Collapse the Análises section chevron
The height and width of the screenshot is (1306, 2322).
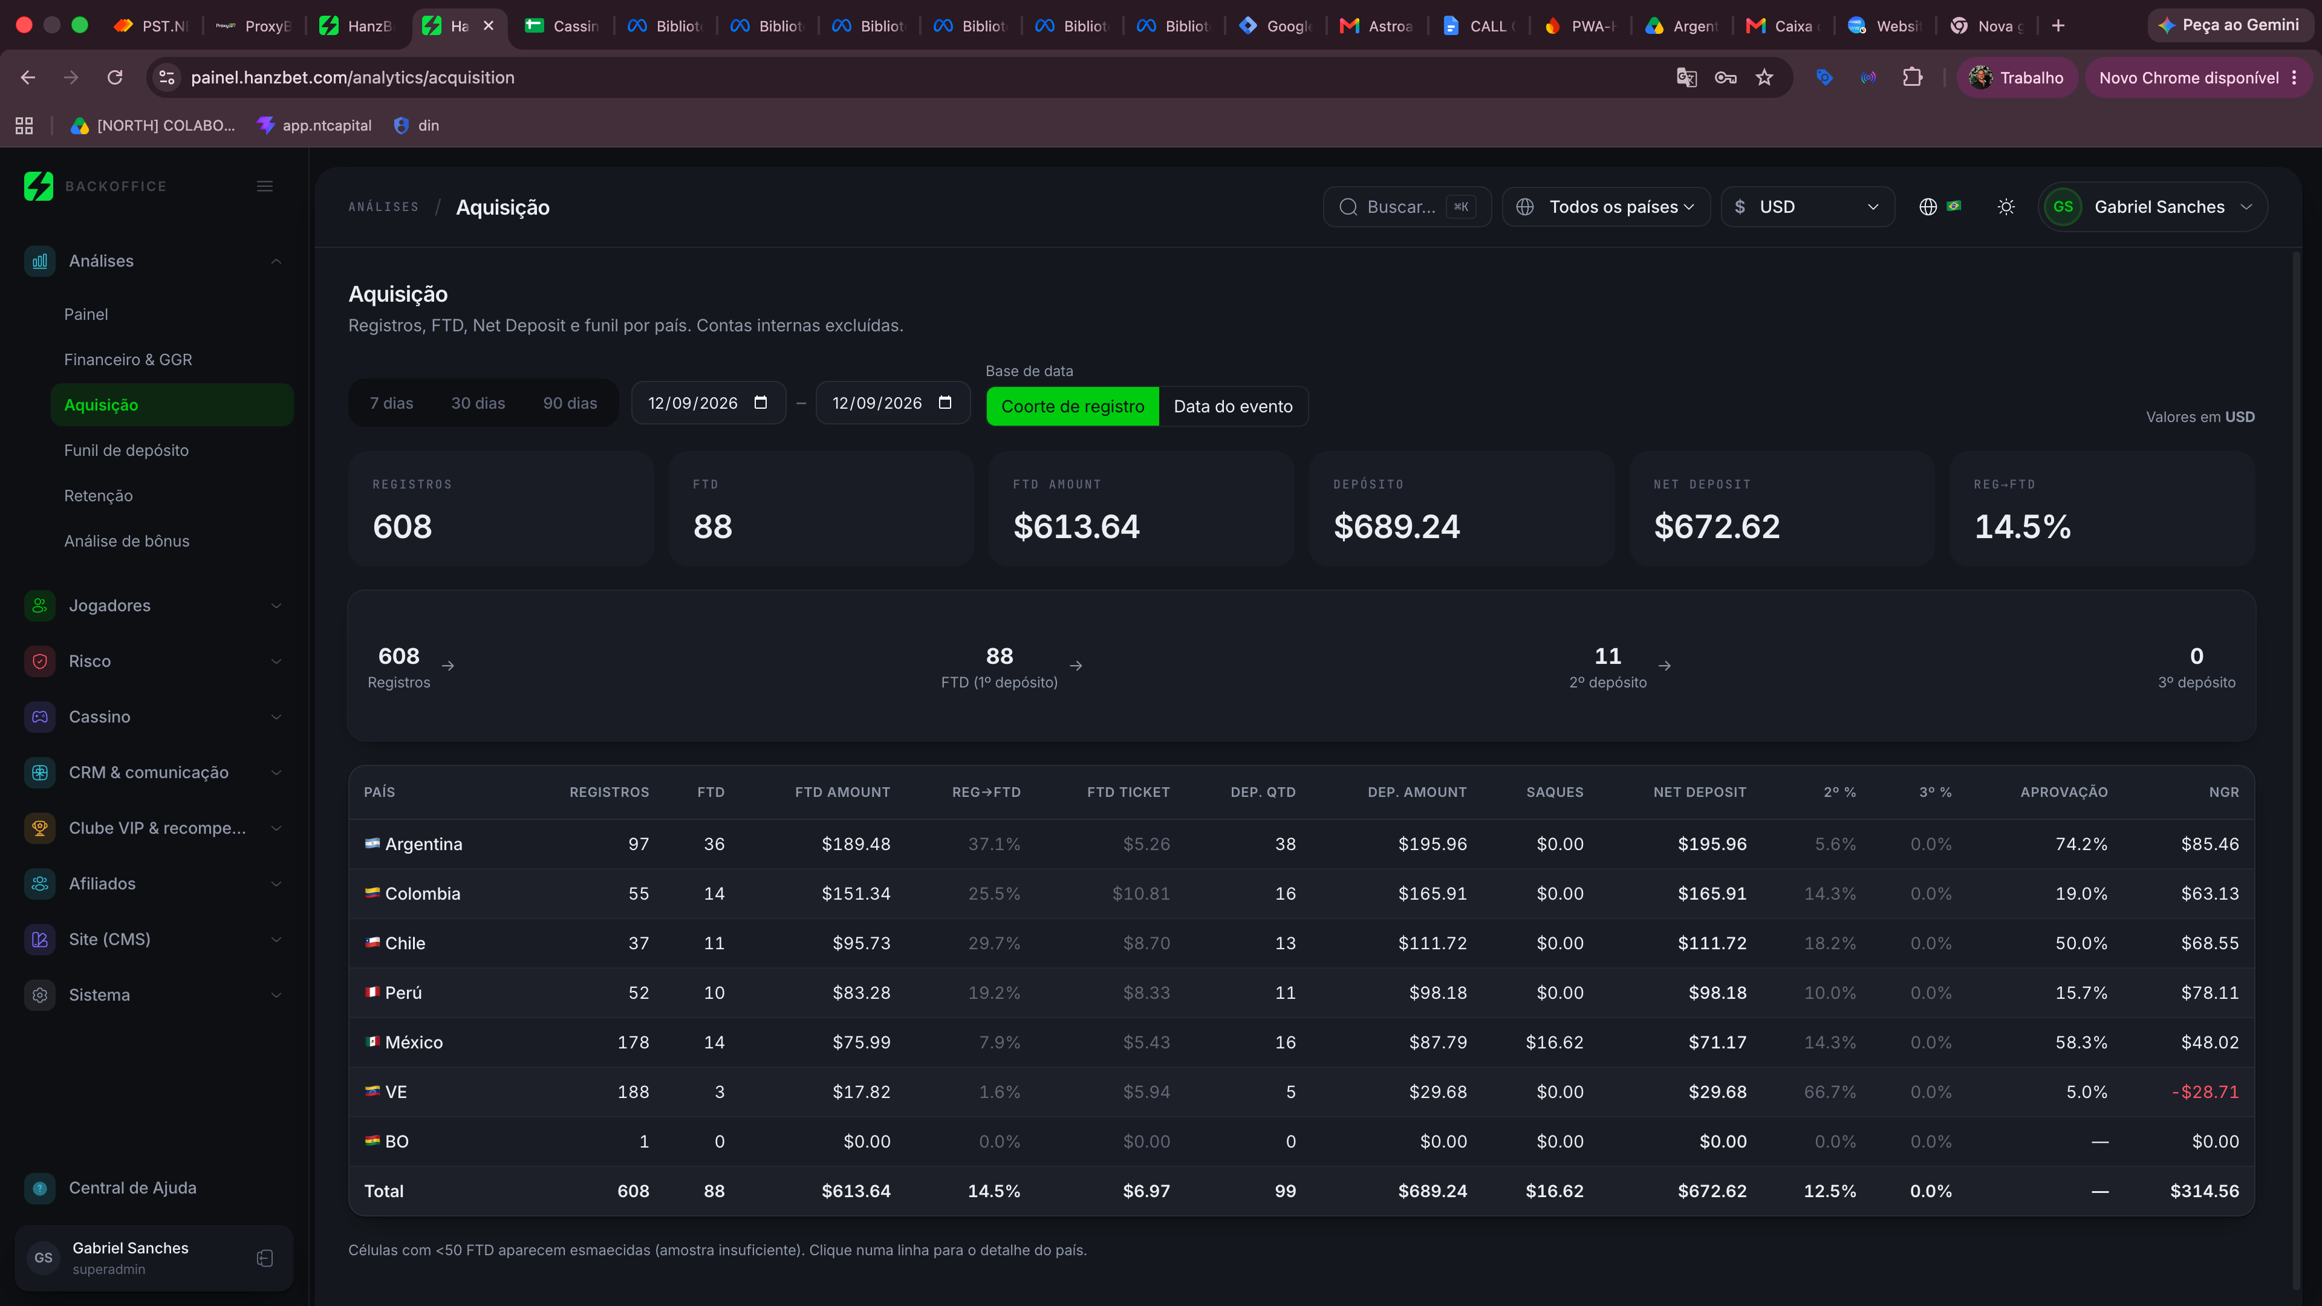tap(277, 261)
